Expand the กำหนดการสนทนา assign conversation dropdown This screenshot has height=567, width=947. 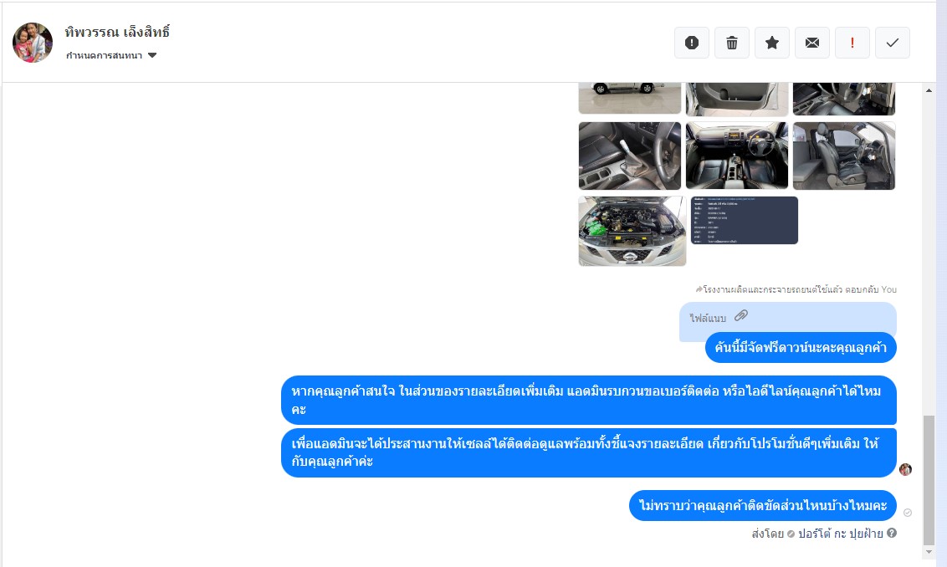111,55
